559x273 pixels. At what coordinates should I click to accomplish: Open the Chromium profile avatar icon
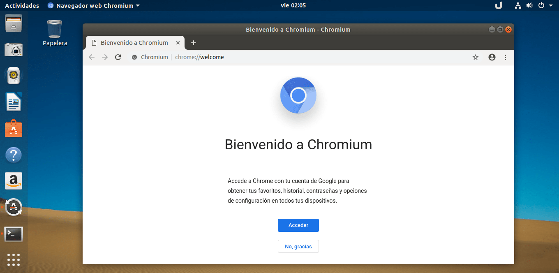[492, 57]
